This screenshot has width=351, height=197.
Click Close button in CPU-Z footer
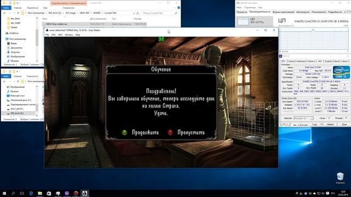344,124
